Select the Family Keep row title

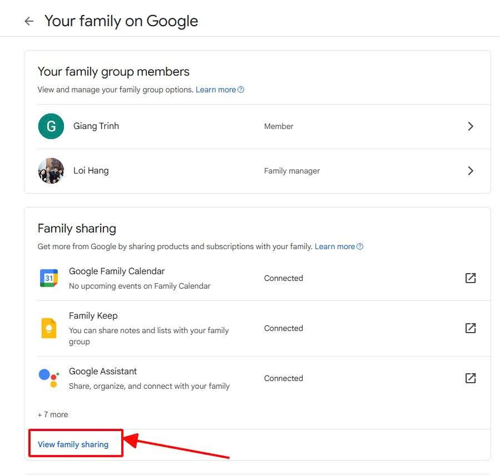coord(93,316)
